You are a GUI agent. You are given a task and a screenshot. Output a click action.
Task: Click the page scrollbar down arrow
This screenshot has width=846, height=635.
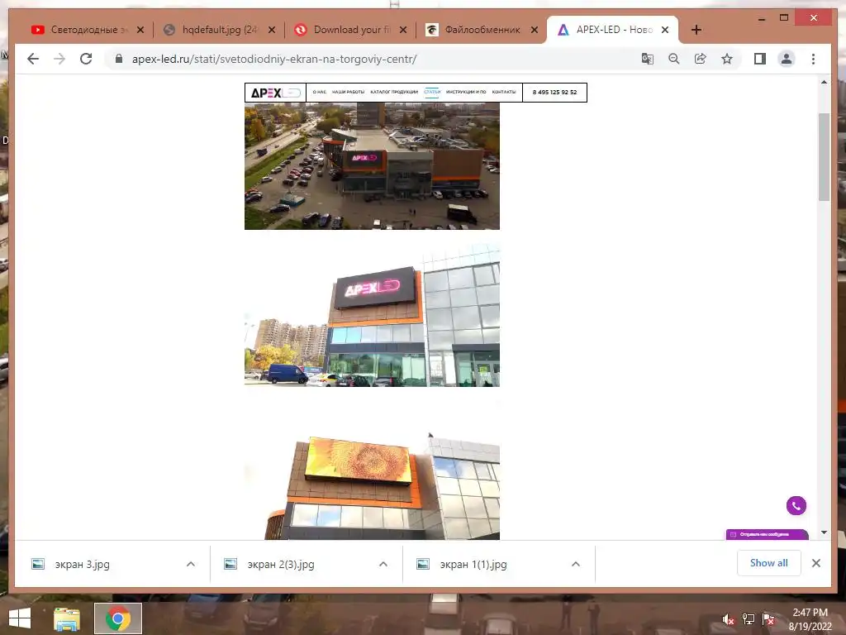click(824, 532)
